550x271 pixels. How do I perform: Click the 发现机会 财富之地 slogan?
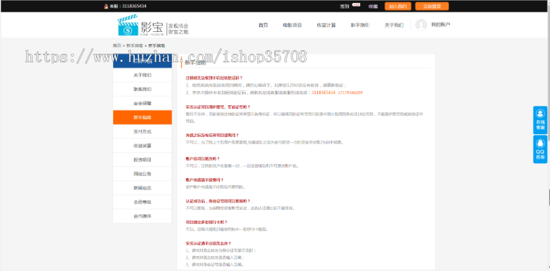pos(178,29)
